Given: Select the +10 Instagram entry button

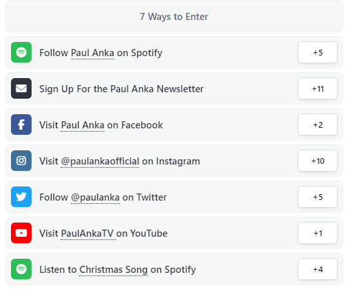Looking at the screenshot, I should pyautogui.click(x=318, y=161).
